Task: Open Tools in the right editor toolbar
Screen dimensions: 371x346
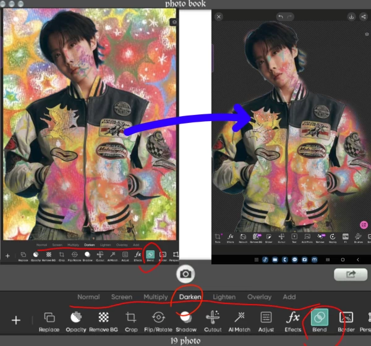Action: (218, 238)
